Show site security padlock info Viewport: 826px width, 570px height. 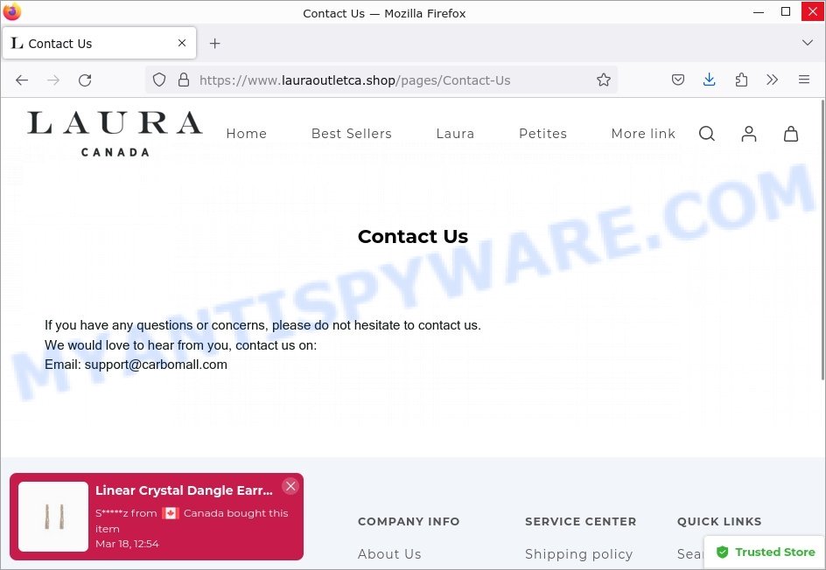(184, 80)
